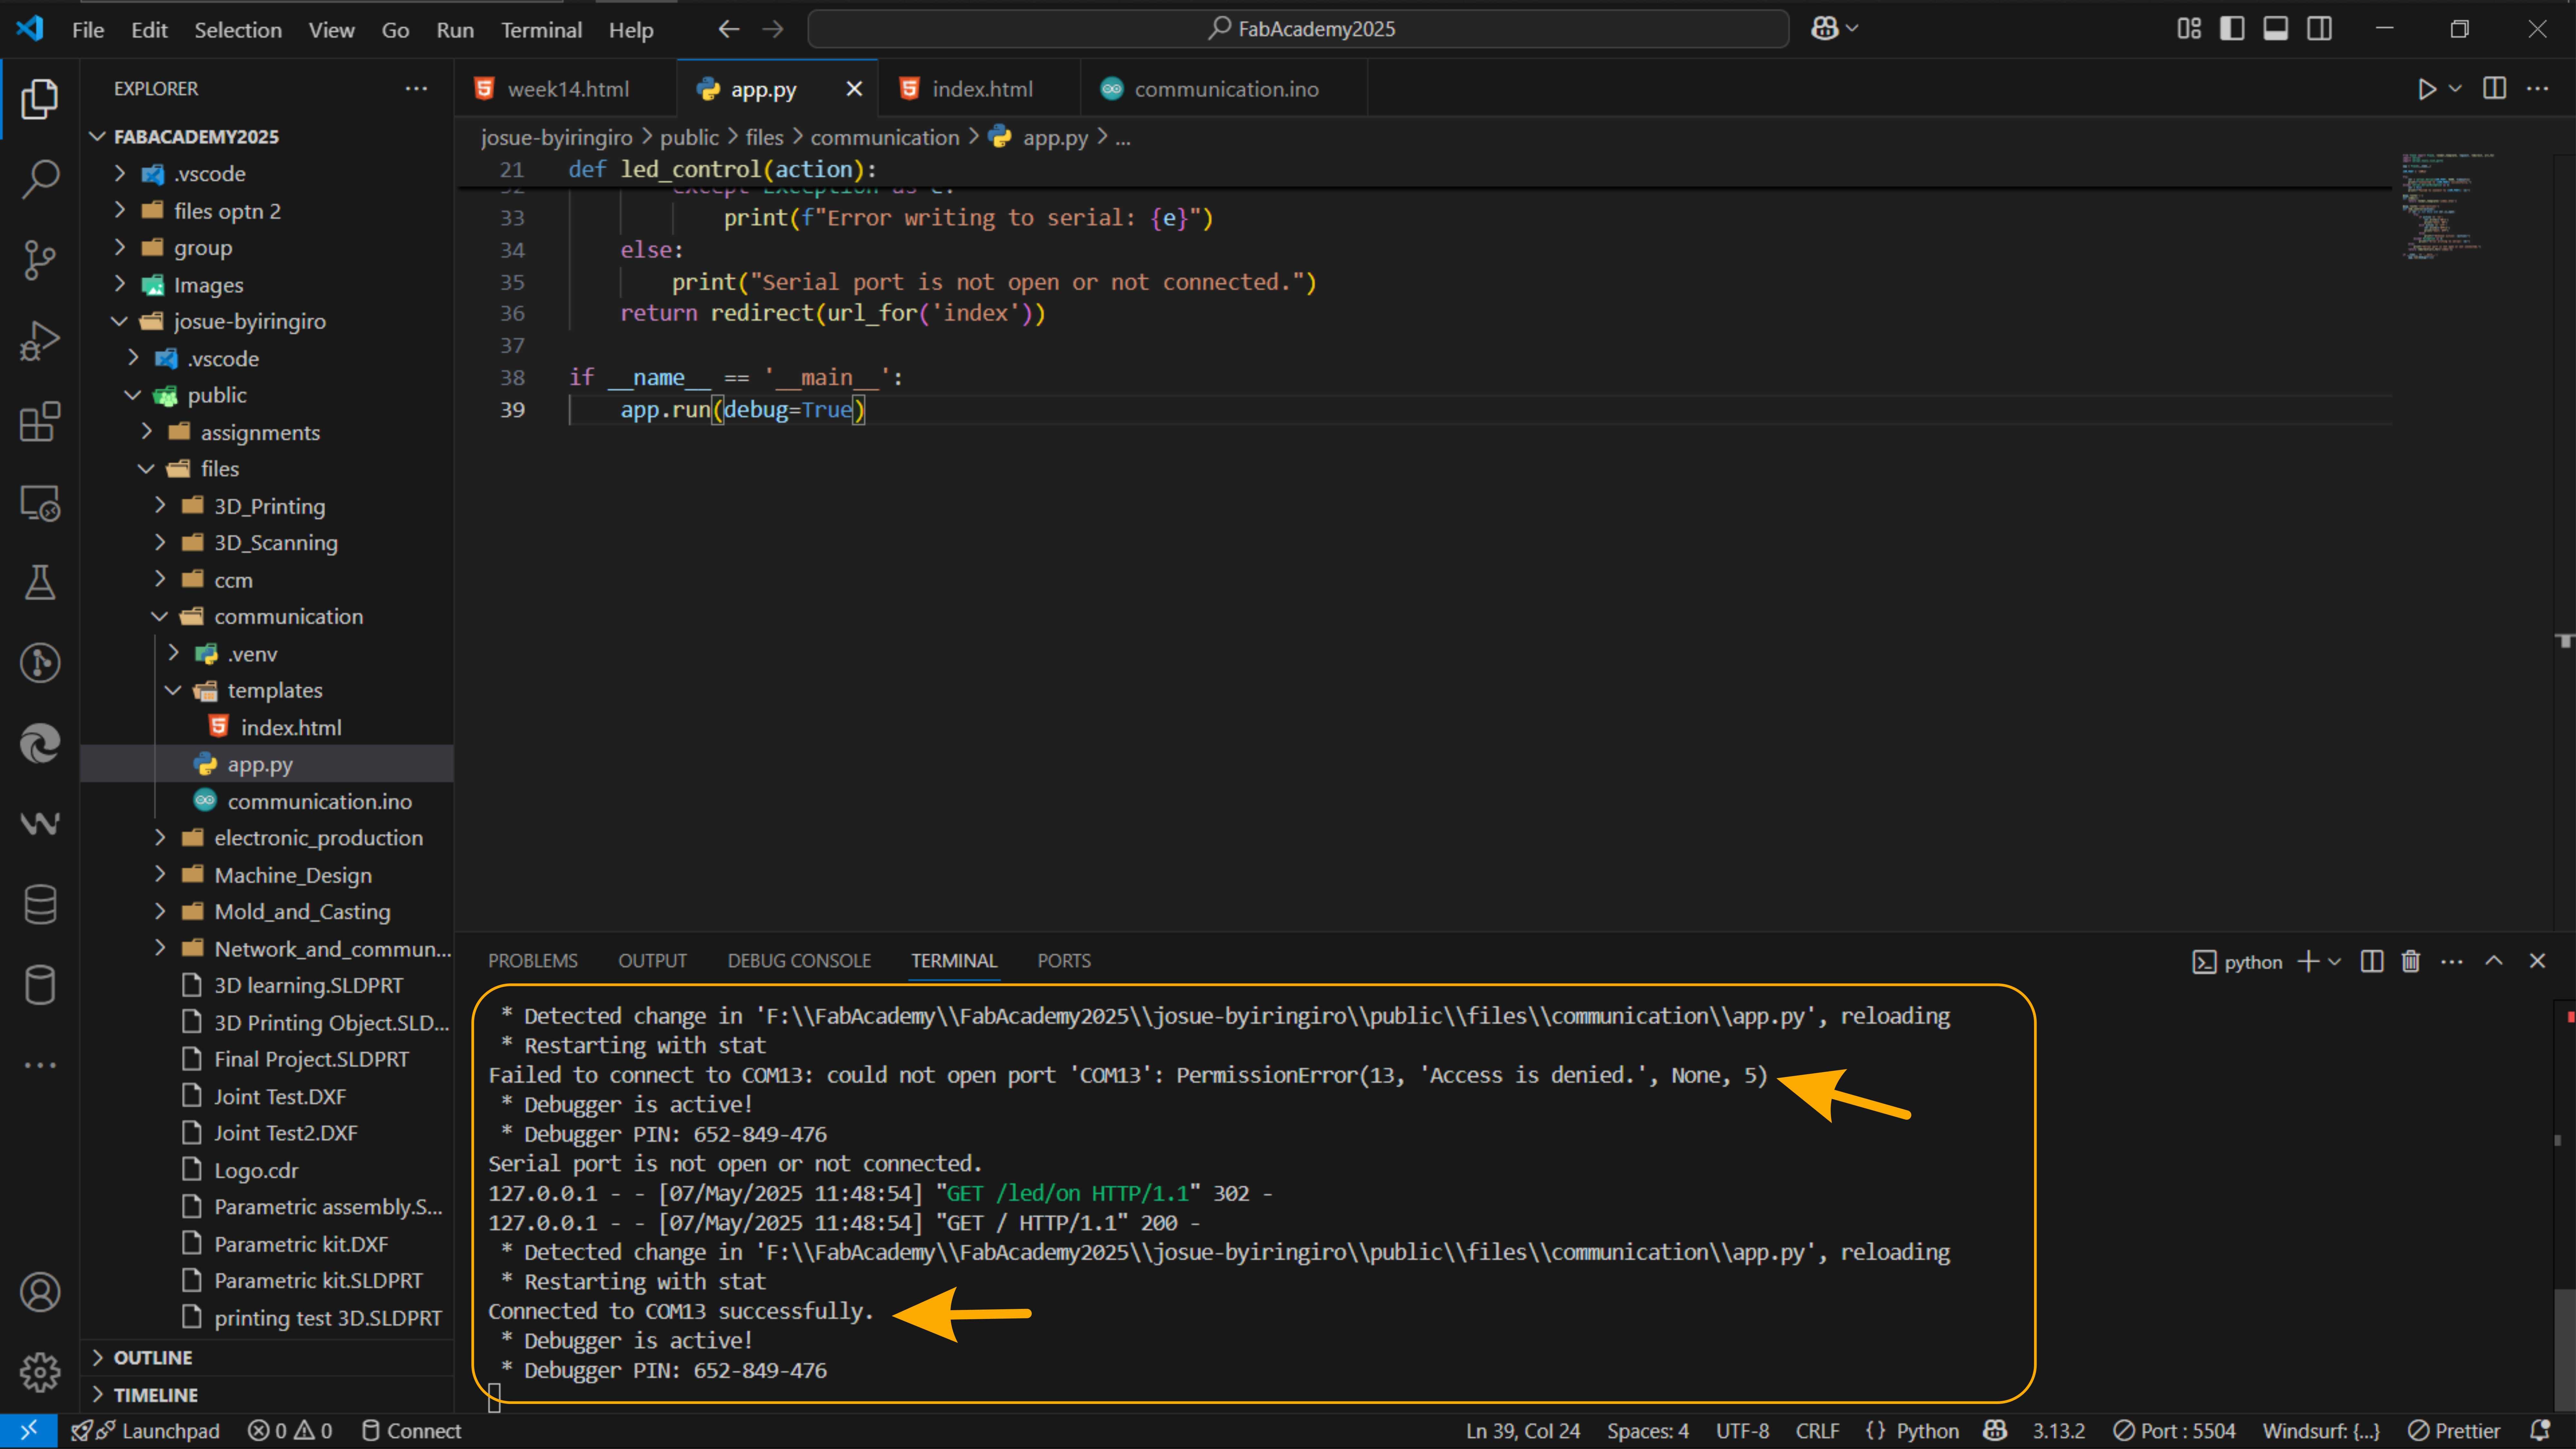Toggle the primary side bar
Image resolution: width=2576 pixels, height=1449 pixels.
coord(2232,29)
